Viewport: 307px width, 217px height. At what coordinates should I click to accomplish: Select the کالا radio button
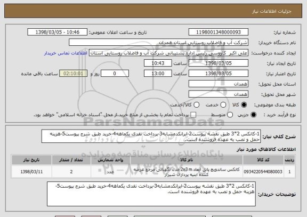point(244,105)
